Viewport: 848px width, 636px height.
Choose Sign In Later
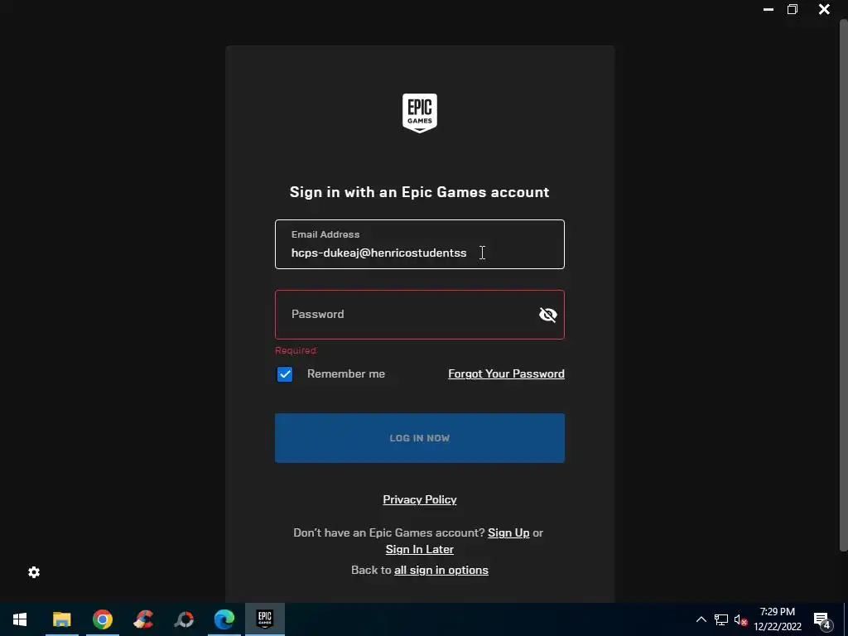coord(420,550)
